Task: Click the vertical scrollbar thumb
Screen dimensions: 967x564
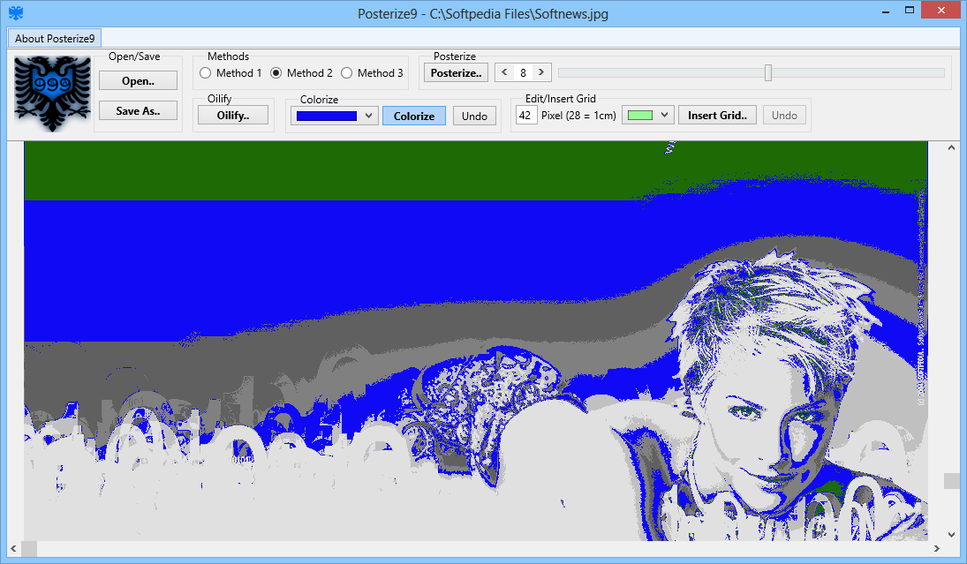Action: [952, 481]
